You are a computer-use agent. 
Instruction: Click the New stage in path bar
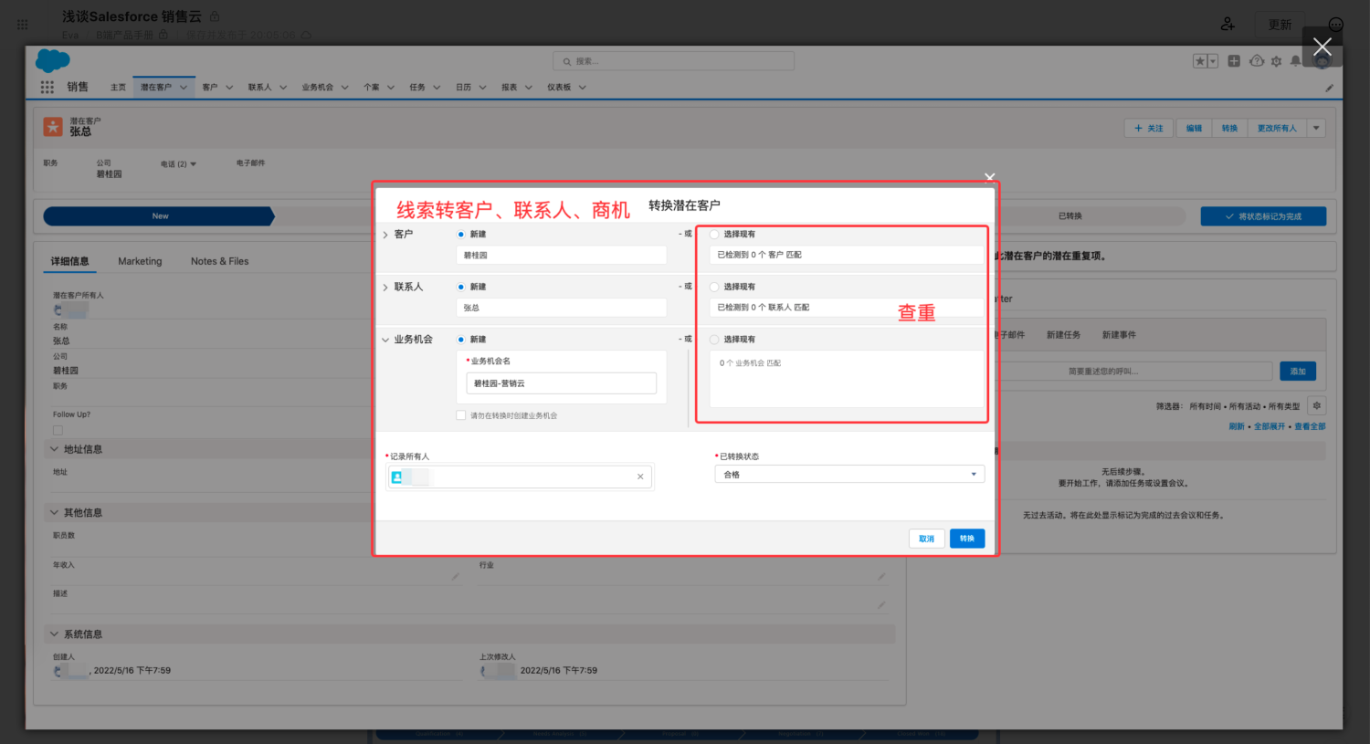[x=160, y=216]
